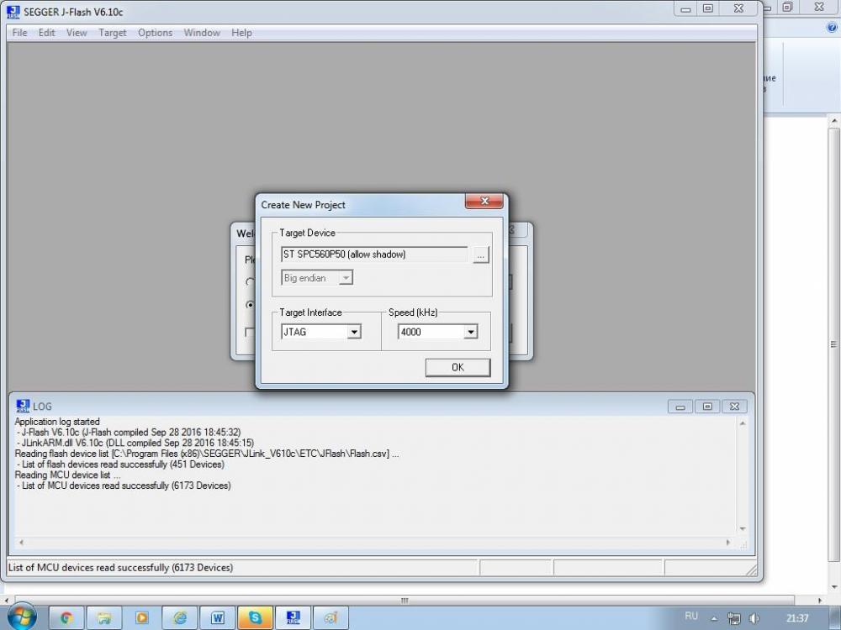Click the "6173 Devices" line in LOG panel
The height and width of the screenshot is (630, 841).
[124, 486]
